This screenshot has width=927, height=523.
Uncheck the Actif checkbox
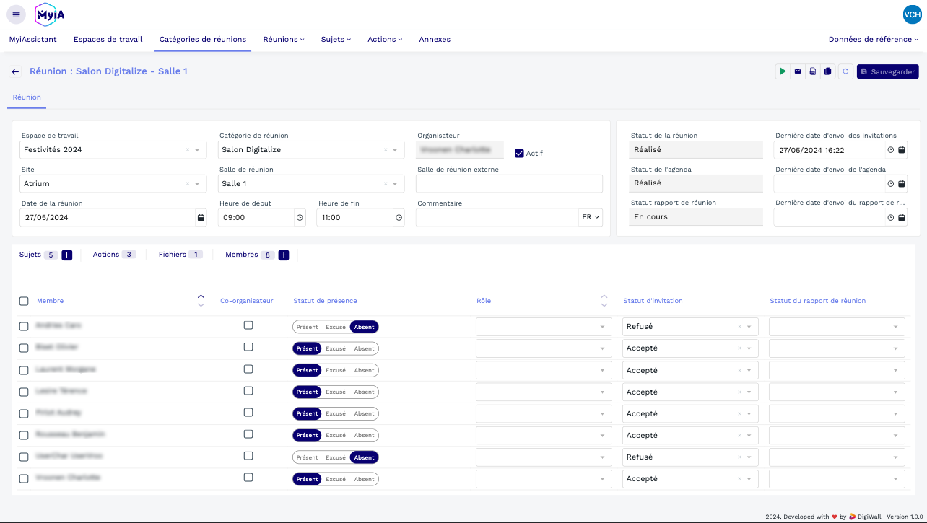519,153
